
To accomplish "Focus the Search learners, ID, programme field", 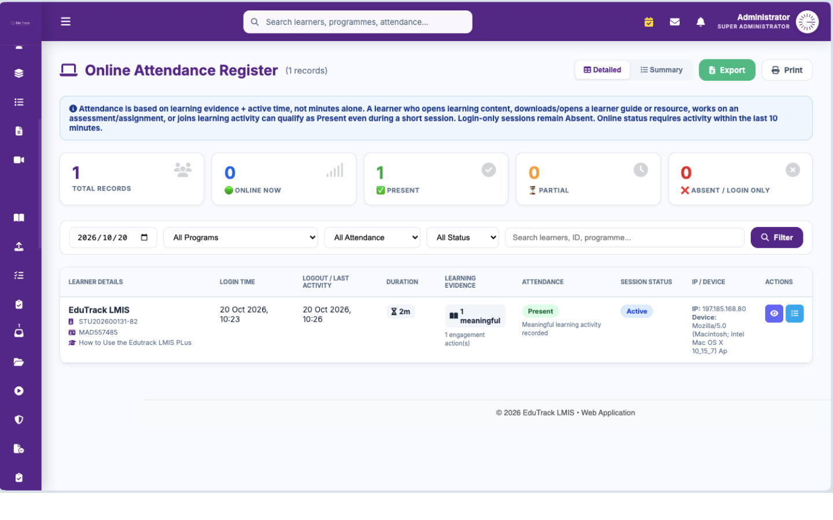I will click(x=625, y=237).
